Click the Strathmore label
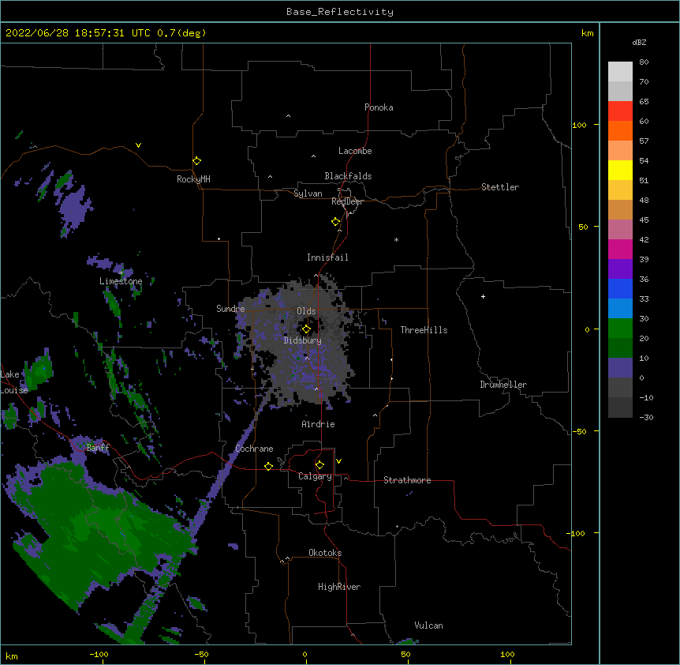The height and width of the screenshot is (665, 680). coord(407,480)
